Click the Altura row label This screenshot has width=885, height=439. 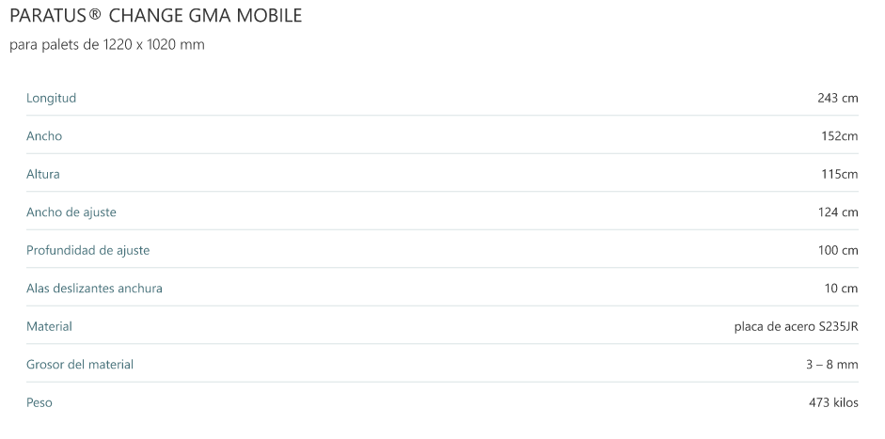(43, 174)
